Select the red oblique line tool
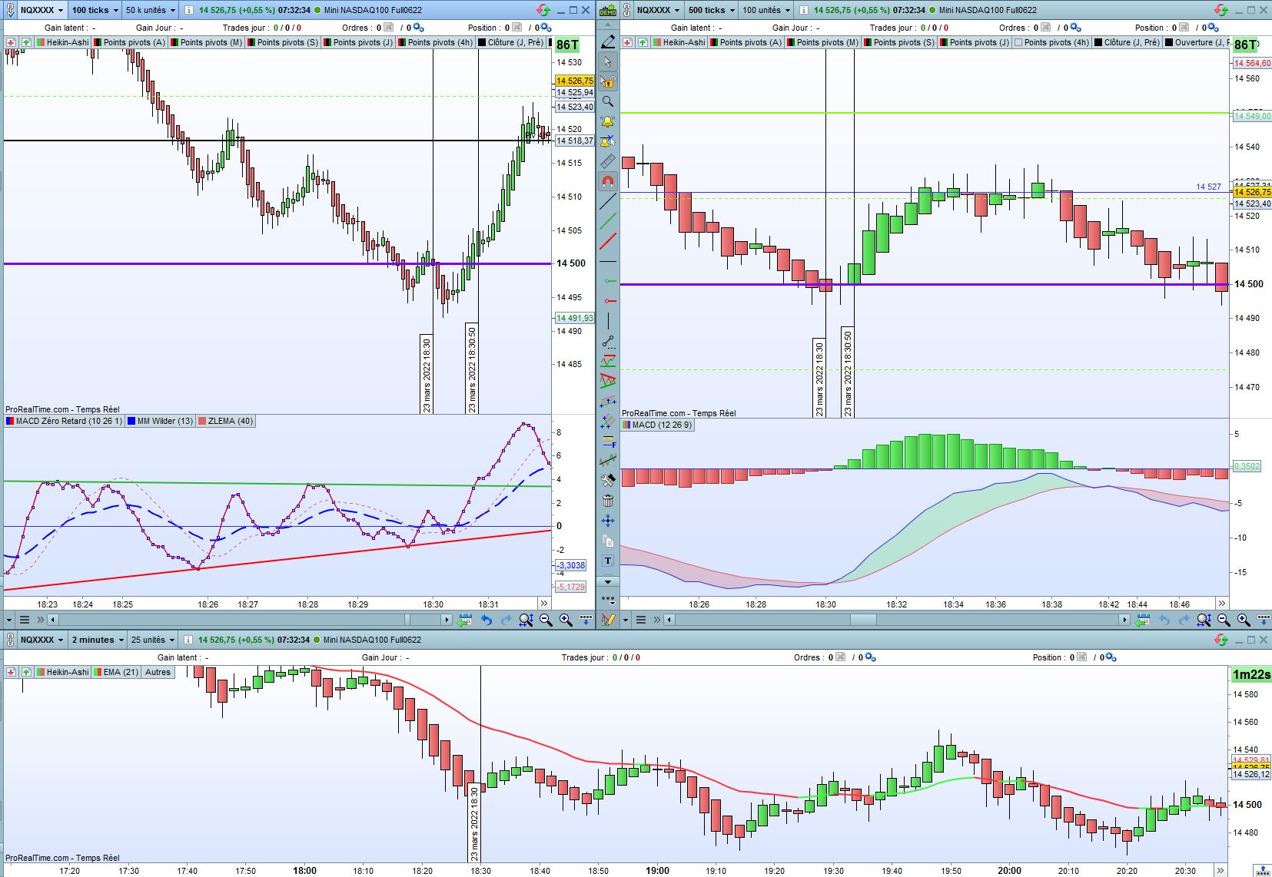This screenshot has height=877, width=1272. tap(608, 241)
